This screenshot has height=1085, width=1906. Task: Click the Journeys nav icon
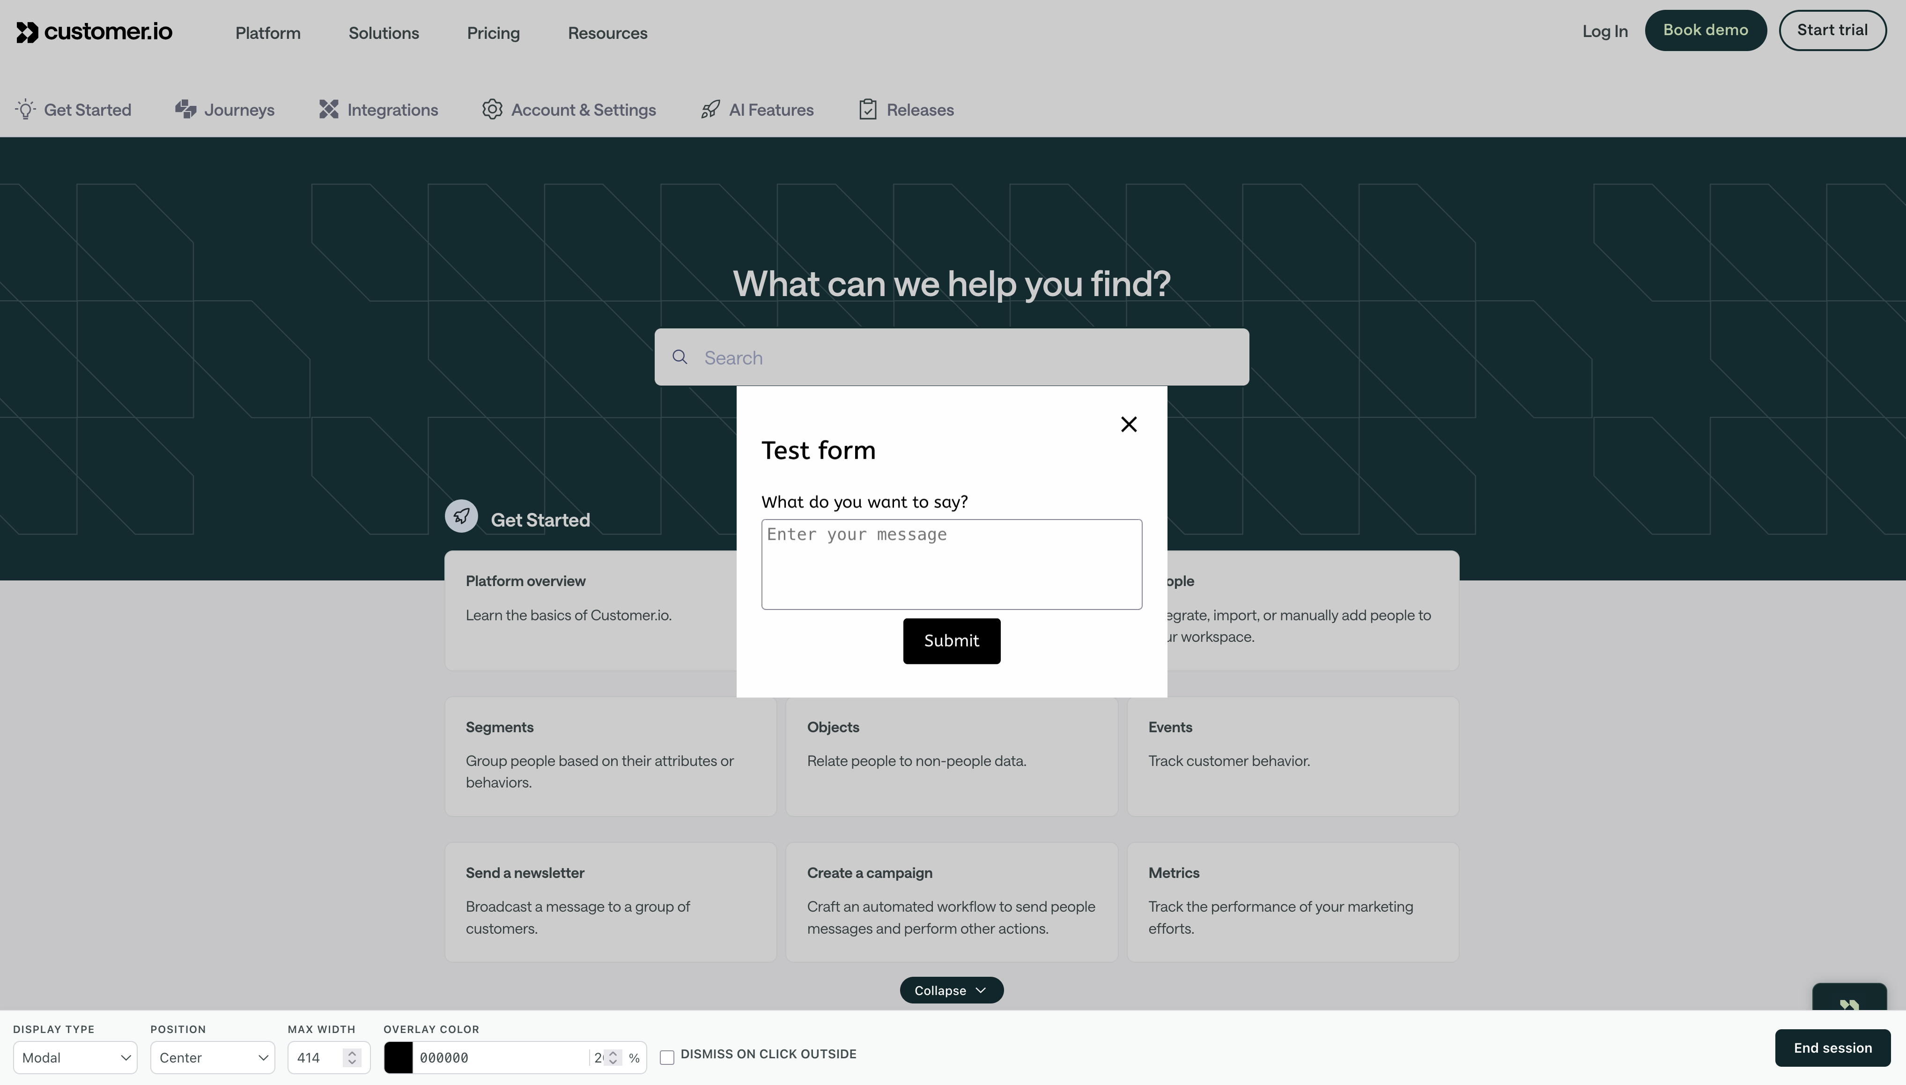[x=185, y=110]
